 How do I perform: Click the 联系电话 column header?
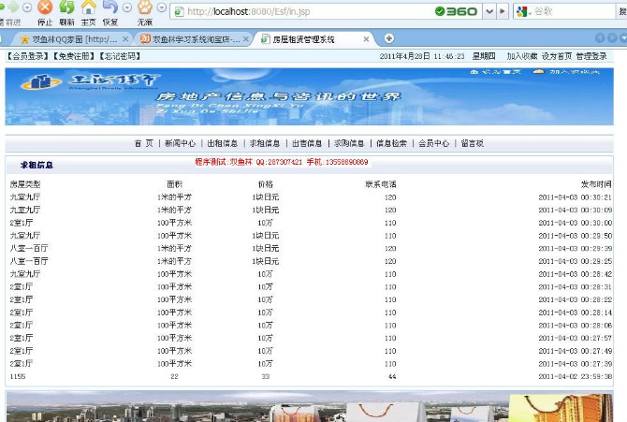click(380, 184)
